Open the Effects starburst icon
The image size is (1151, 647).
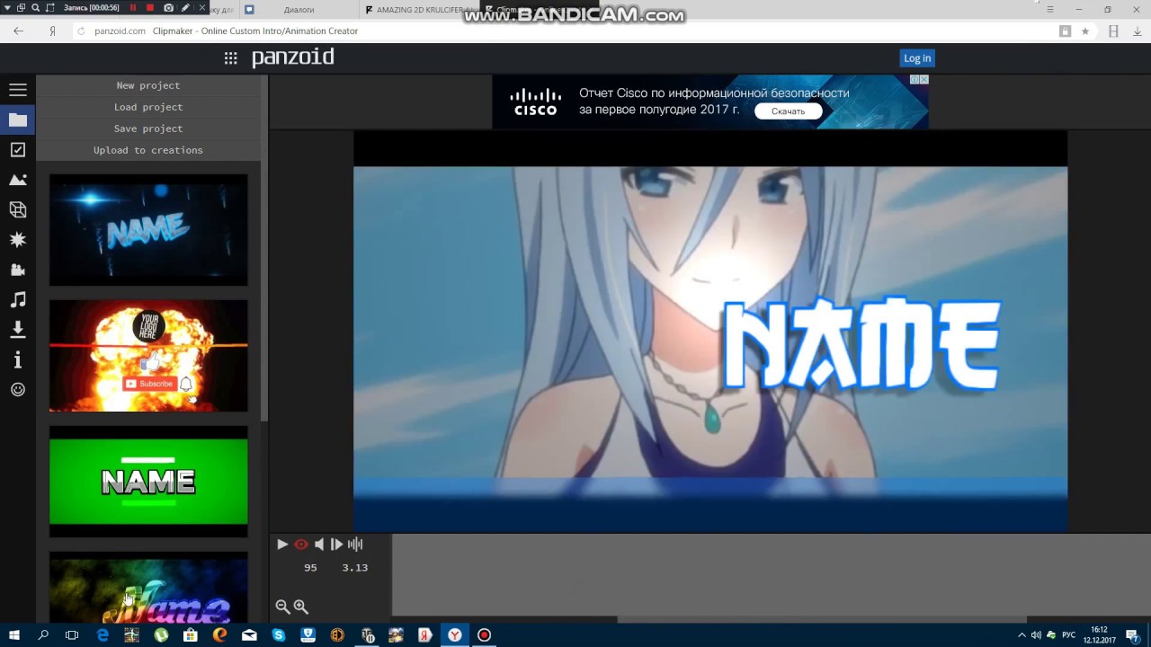(x=18, y=240)
